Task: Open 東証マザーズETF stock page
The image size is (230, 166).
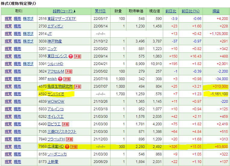Action: click(62, 19)
